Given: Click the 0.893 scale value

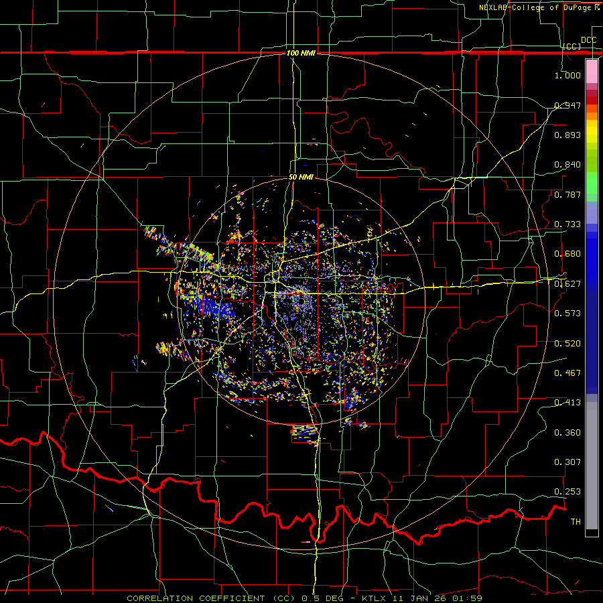Looking at the screenshot, I should pyautogui.click(x=567, y=135).
